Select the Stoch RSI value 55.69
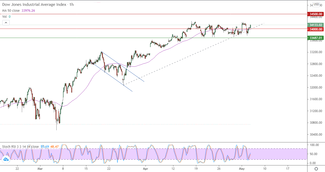 pyautogui.click(x=45, y=146)
